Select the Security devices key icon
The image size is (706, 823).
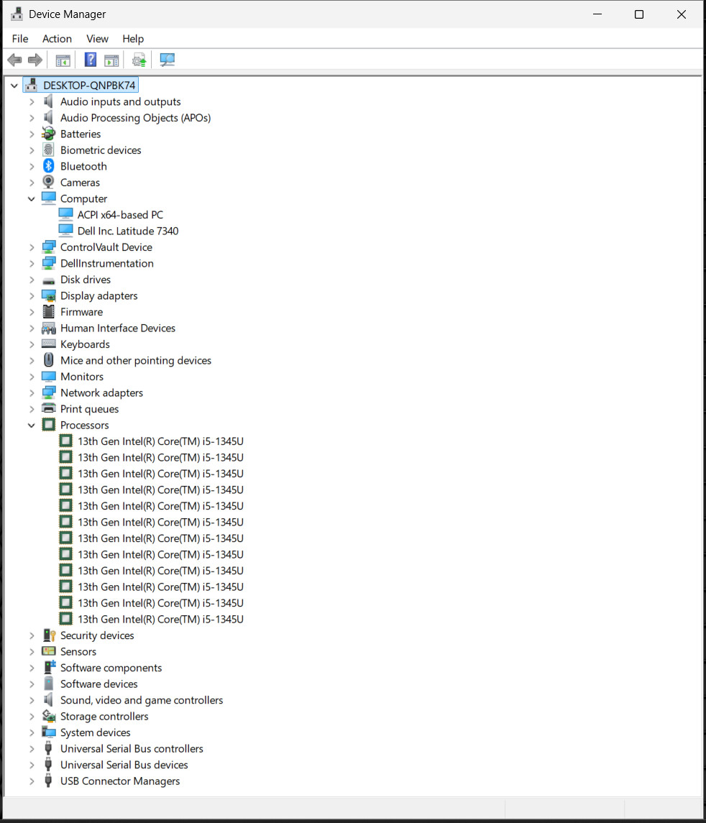tap(50, 635)
